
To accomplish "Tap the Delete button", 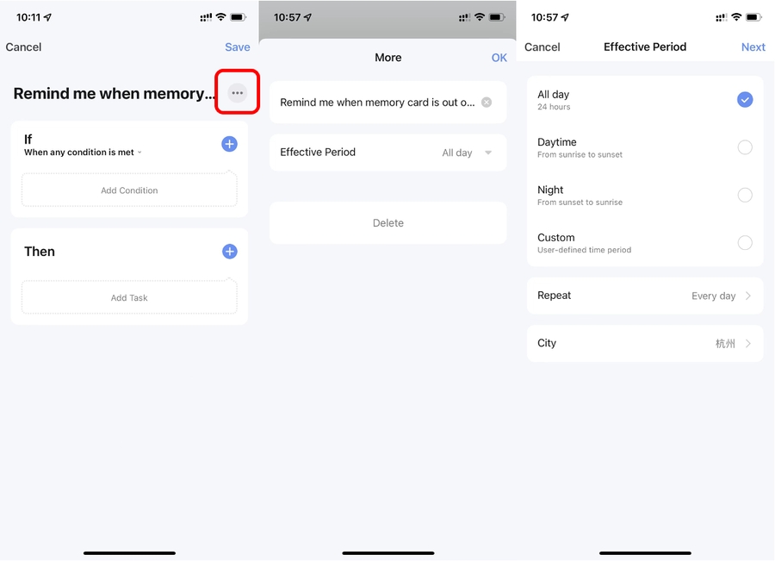I will tap(388, 223).
